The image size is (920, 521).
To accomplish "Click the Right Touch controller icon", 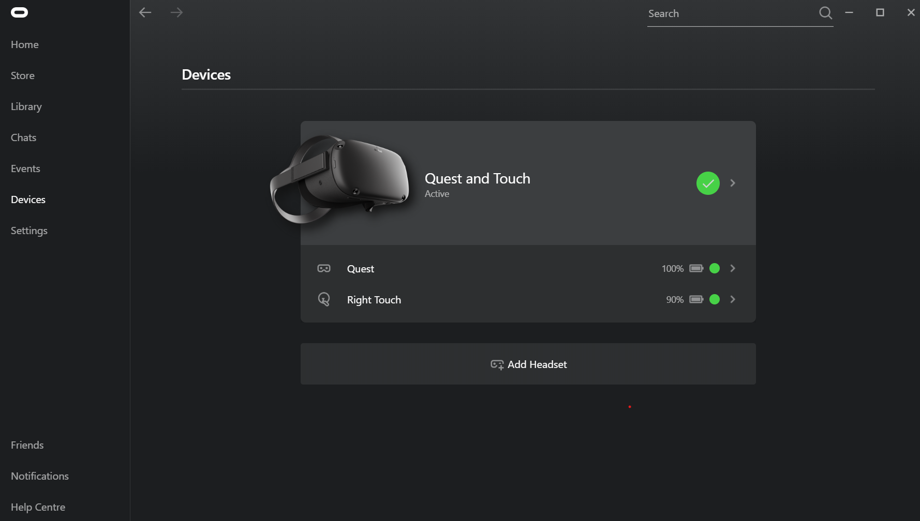I will (x=324, y=299).
